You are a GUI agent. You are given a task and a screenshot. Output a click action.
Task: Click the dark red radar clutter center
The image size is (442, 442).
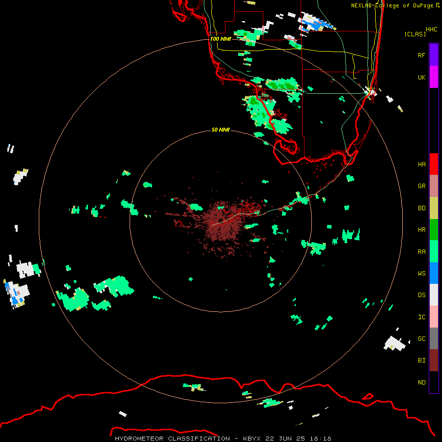coord(221,221)
